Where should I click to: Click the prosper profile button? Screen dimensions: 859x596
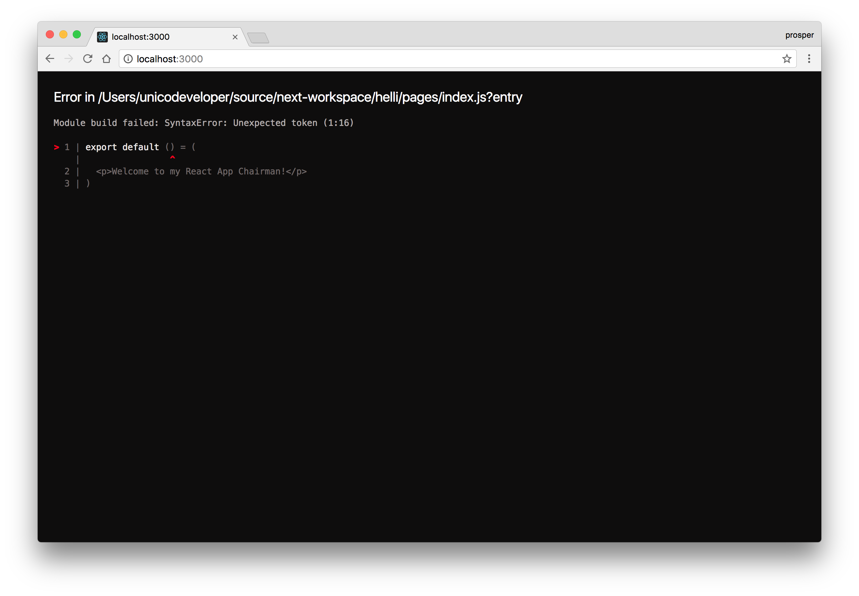point(799,35)
